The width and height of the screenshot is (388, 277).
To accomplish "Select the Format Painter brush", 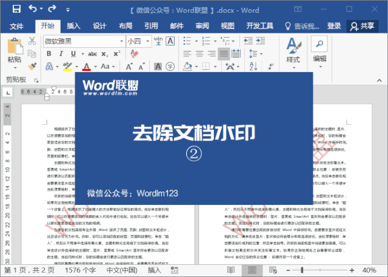I will pyautogui.click(x=32, y=66).
